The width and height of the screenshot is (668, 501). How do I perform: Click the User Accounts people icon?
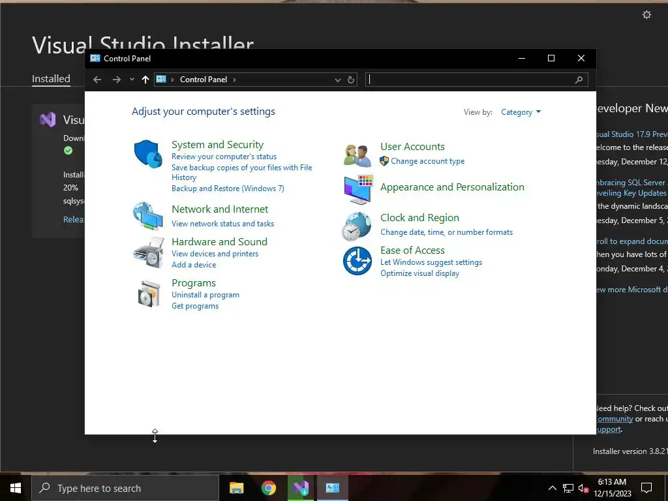point(357,155)
